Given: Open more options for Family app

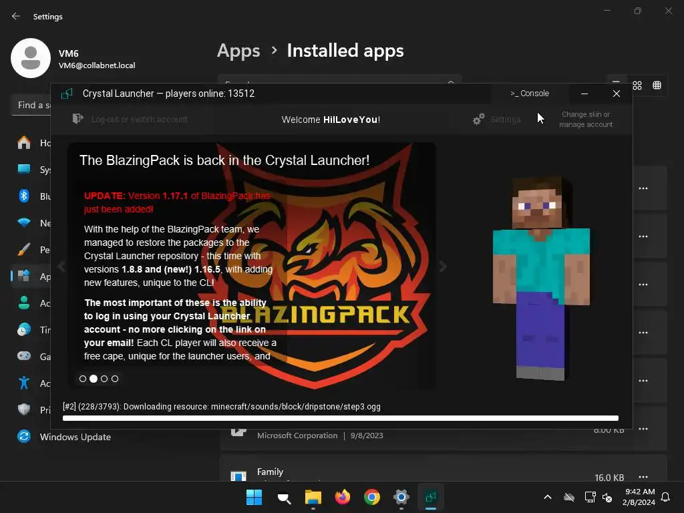Looking at the screenshot, I should [643, 477].
